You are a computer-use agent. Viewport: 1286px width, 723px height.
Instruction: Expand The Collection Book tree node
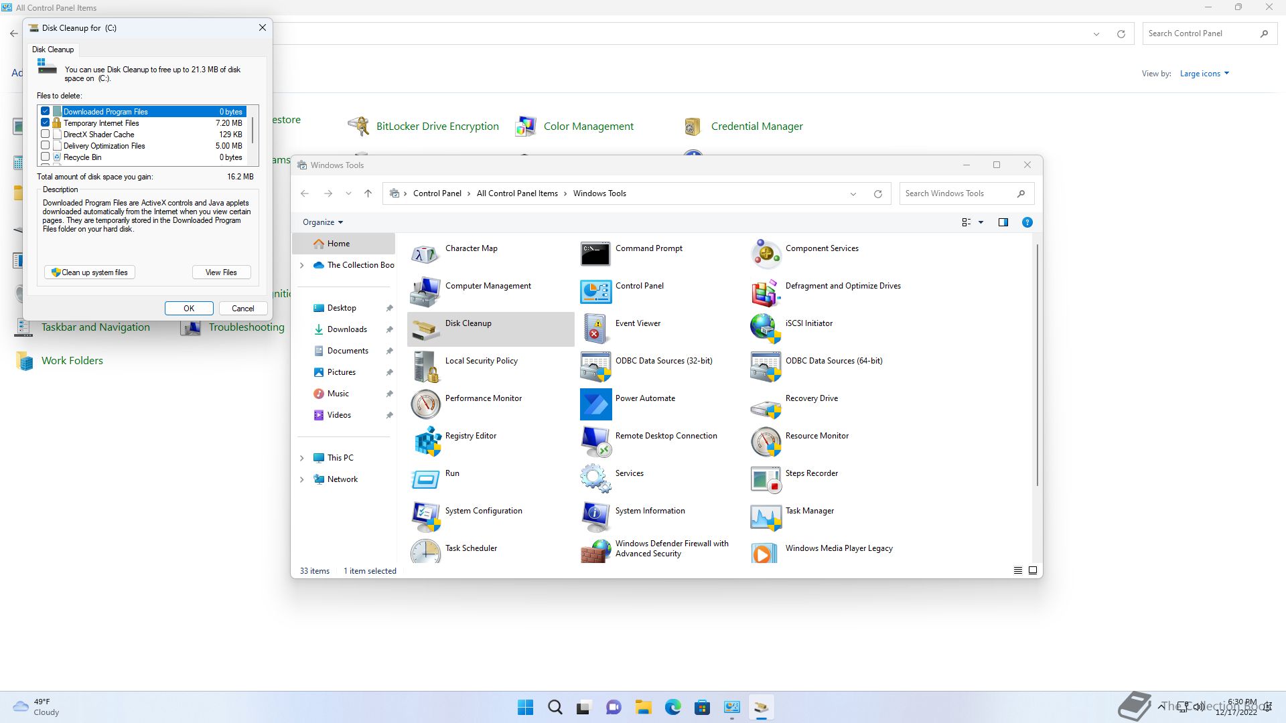301,265
